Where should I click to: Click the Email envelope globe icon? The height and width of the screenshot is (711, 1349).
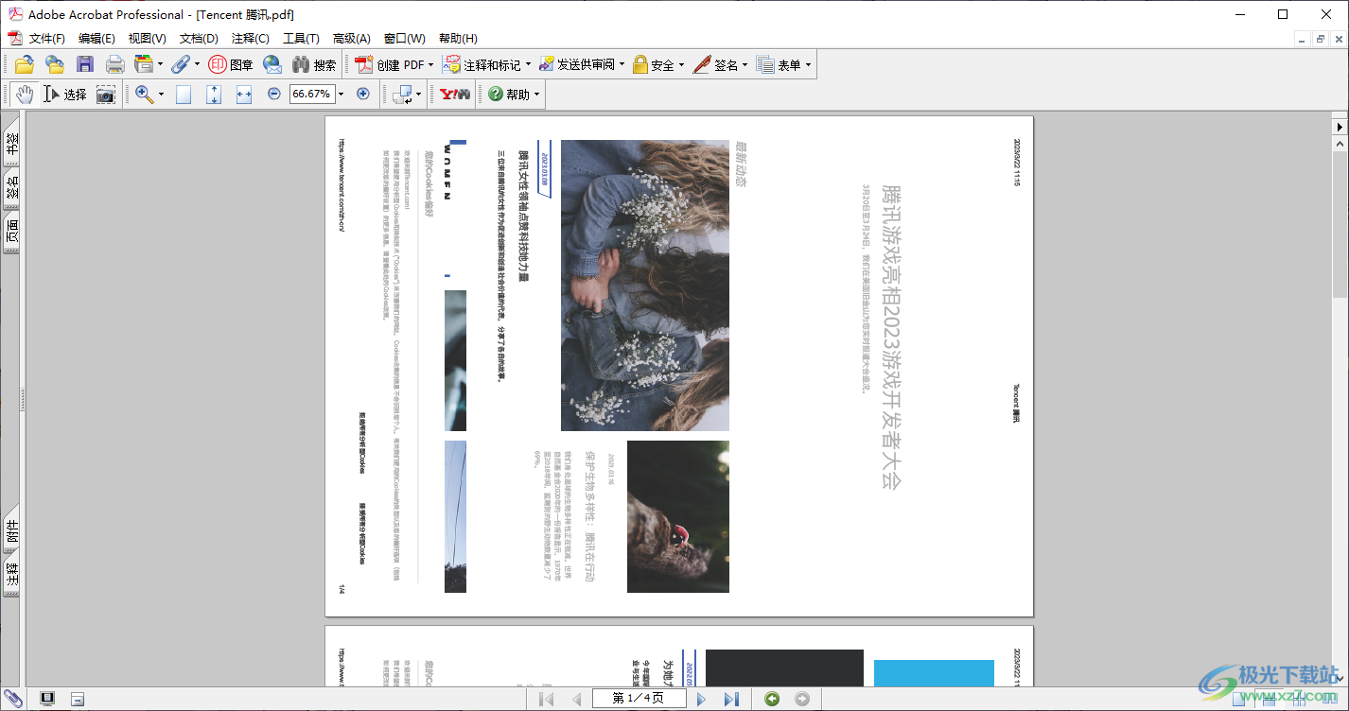click(x=272, y=65)
